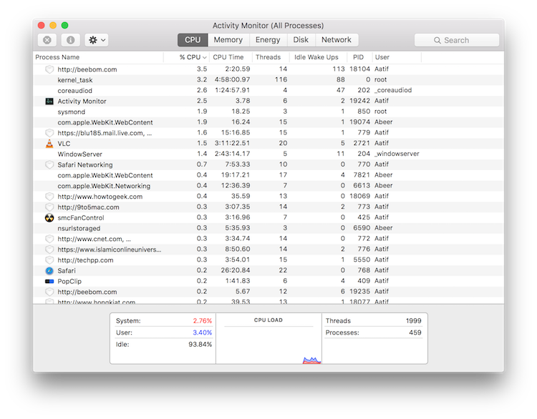The width and height of the screenshot is (537, 419).
Task: Click shield icon beside Safari Networking
Action: tap(49, 165)
